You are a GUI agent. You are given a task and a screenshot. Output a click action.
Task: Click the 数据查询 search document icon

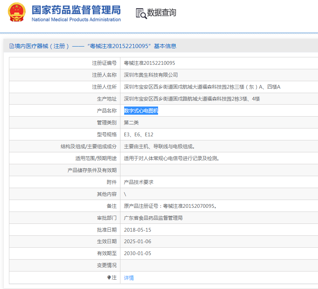click(141, 13)
